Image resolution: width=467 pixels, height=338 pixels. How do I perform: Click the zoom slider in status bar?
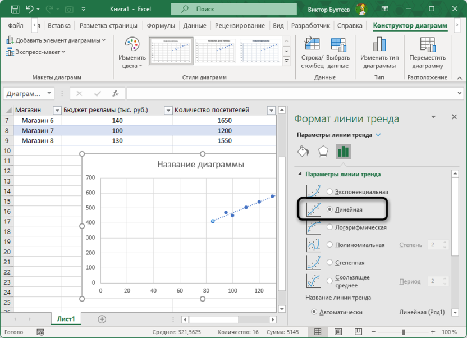pyautogui.click(x=403, y=332)
